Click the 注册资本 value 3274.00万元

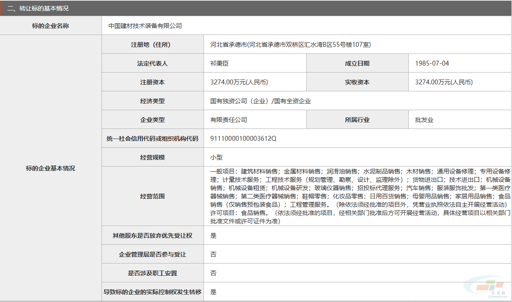pos(239,82)
